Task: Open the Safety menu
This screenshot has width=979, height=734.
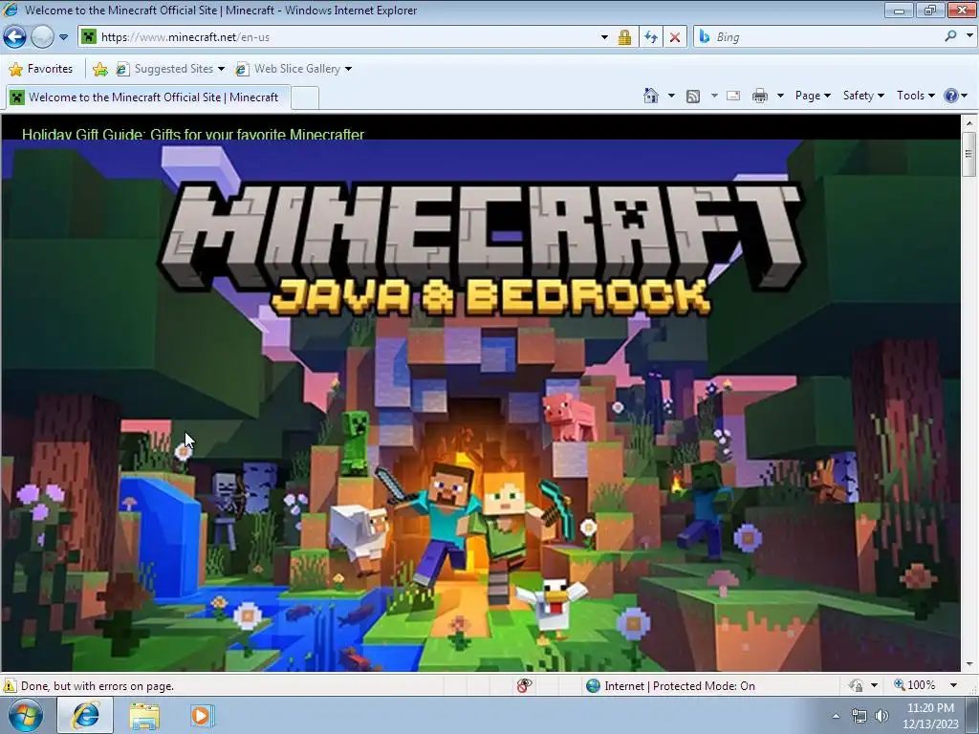Action: tap(863, 96)
